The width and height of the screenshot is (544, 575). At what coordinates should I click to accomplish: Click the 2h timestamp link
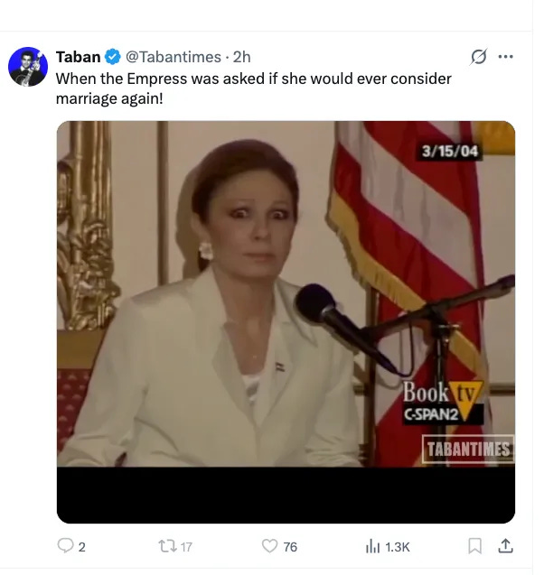point(242,57)
